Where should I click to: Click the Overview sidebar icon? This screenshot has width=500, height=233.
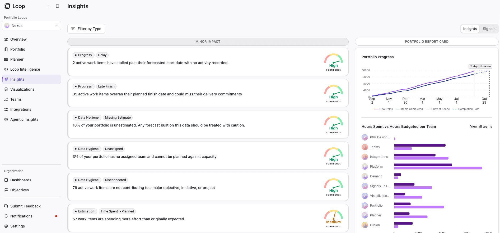point(6,39)
